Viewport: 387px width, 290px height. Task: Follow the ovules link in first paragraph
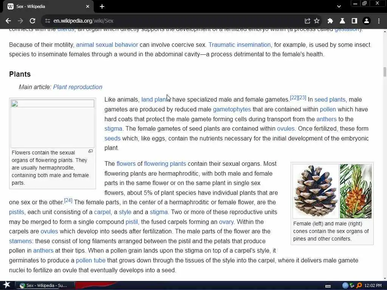coord(286,129)
